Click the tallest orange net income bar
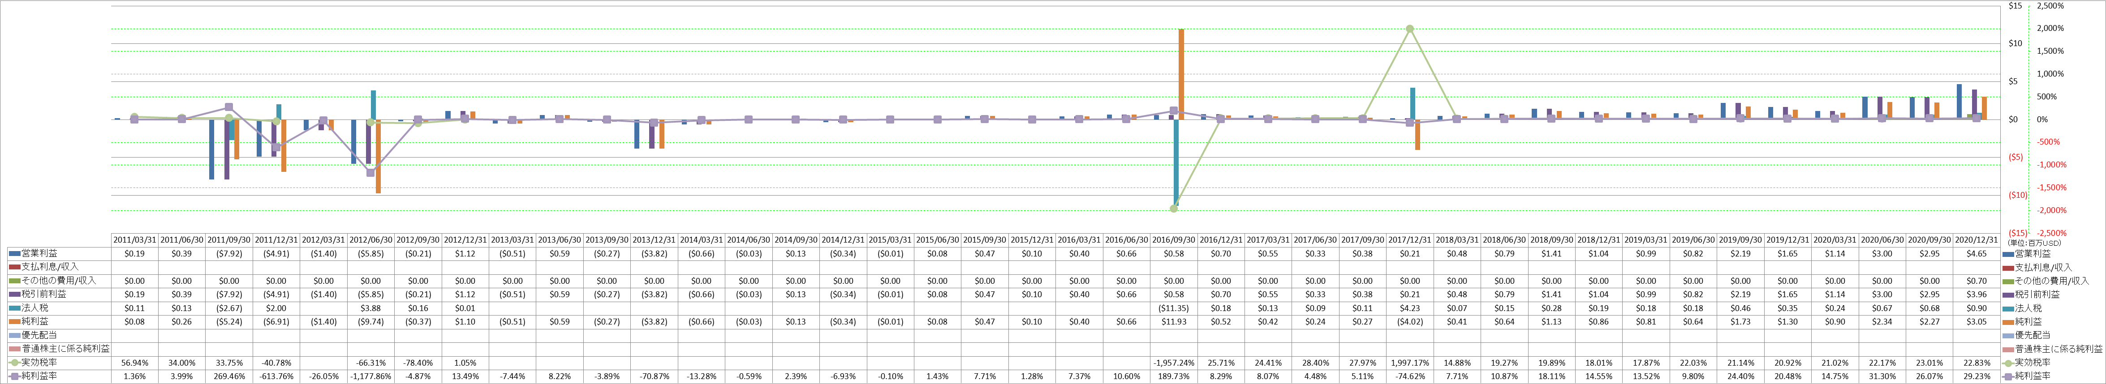Image resolution: width=2106 pixels, height=384 pixels. [1181, 74]
